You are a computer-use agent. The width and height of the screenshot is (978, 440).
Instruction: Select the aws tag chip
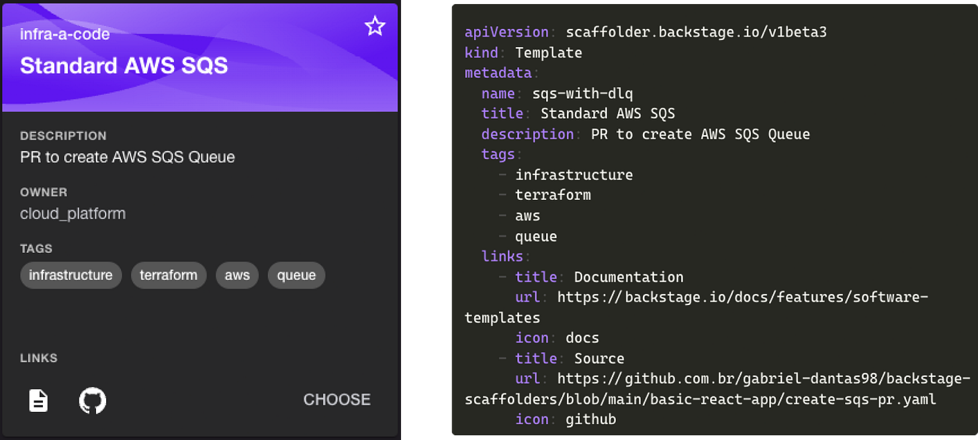pos(236,275)
